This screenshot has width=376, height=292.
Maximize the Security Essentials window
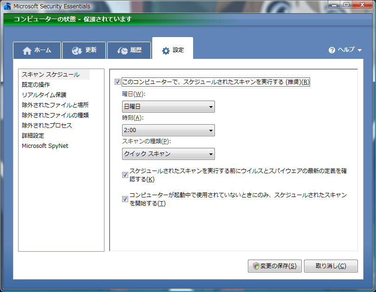346,5
